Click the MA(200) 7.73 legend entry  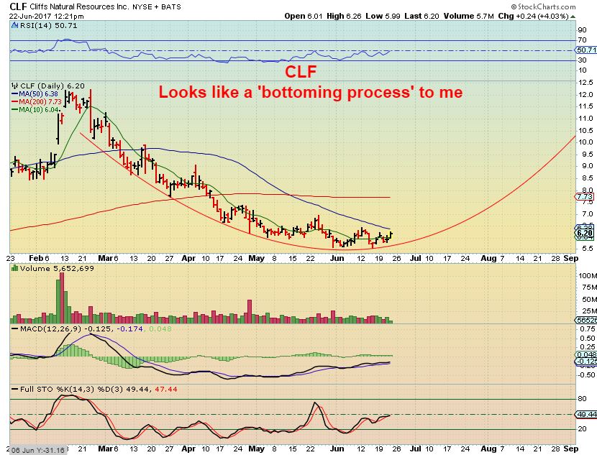coord(37,101)
